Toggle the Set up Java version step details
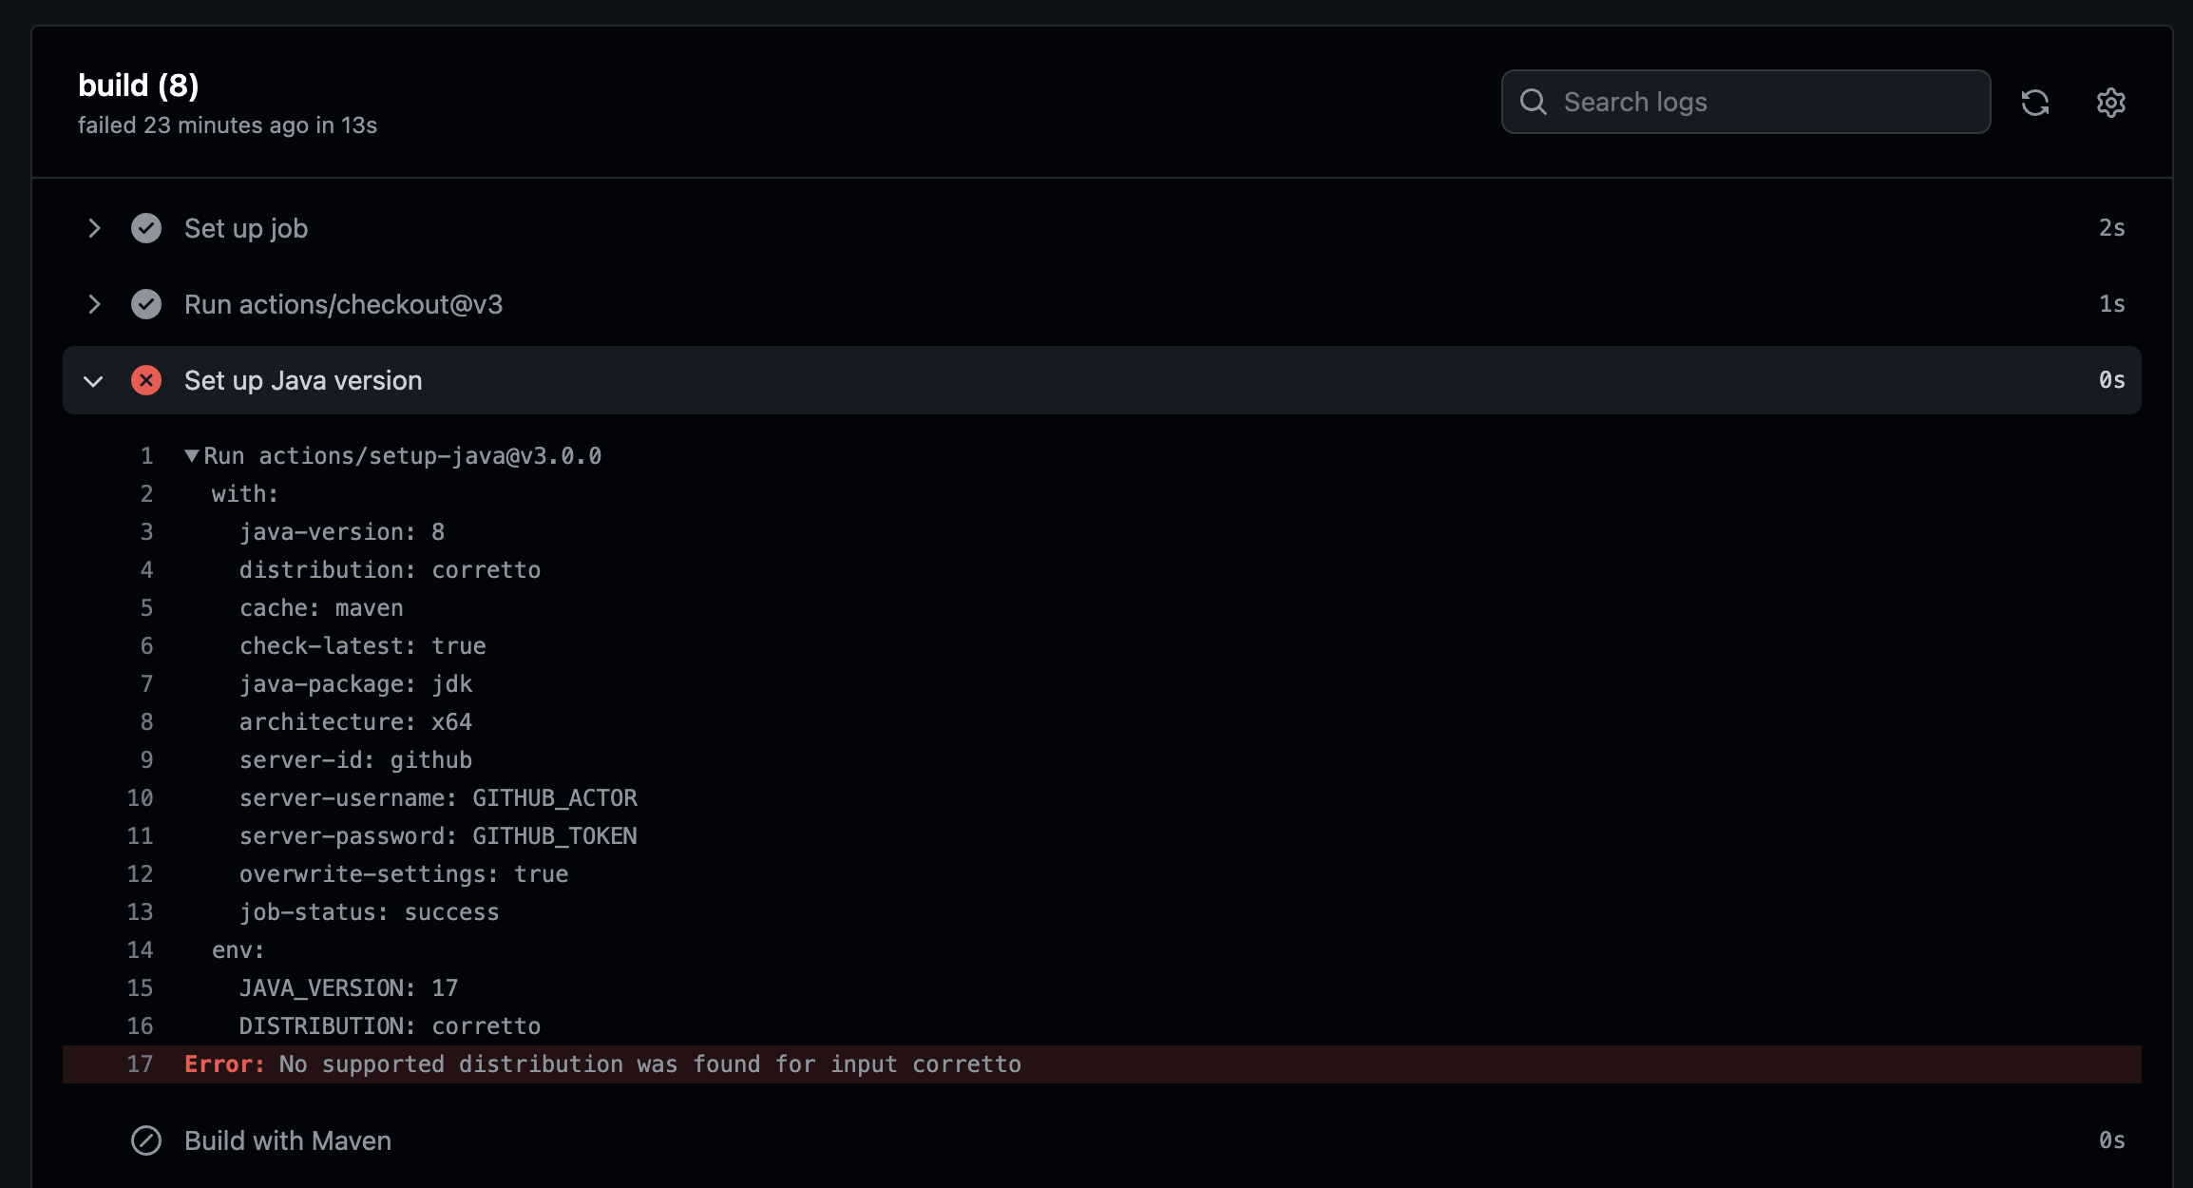2193x1188 pixels. tap(302, 380)
